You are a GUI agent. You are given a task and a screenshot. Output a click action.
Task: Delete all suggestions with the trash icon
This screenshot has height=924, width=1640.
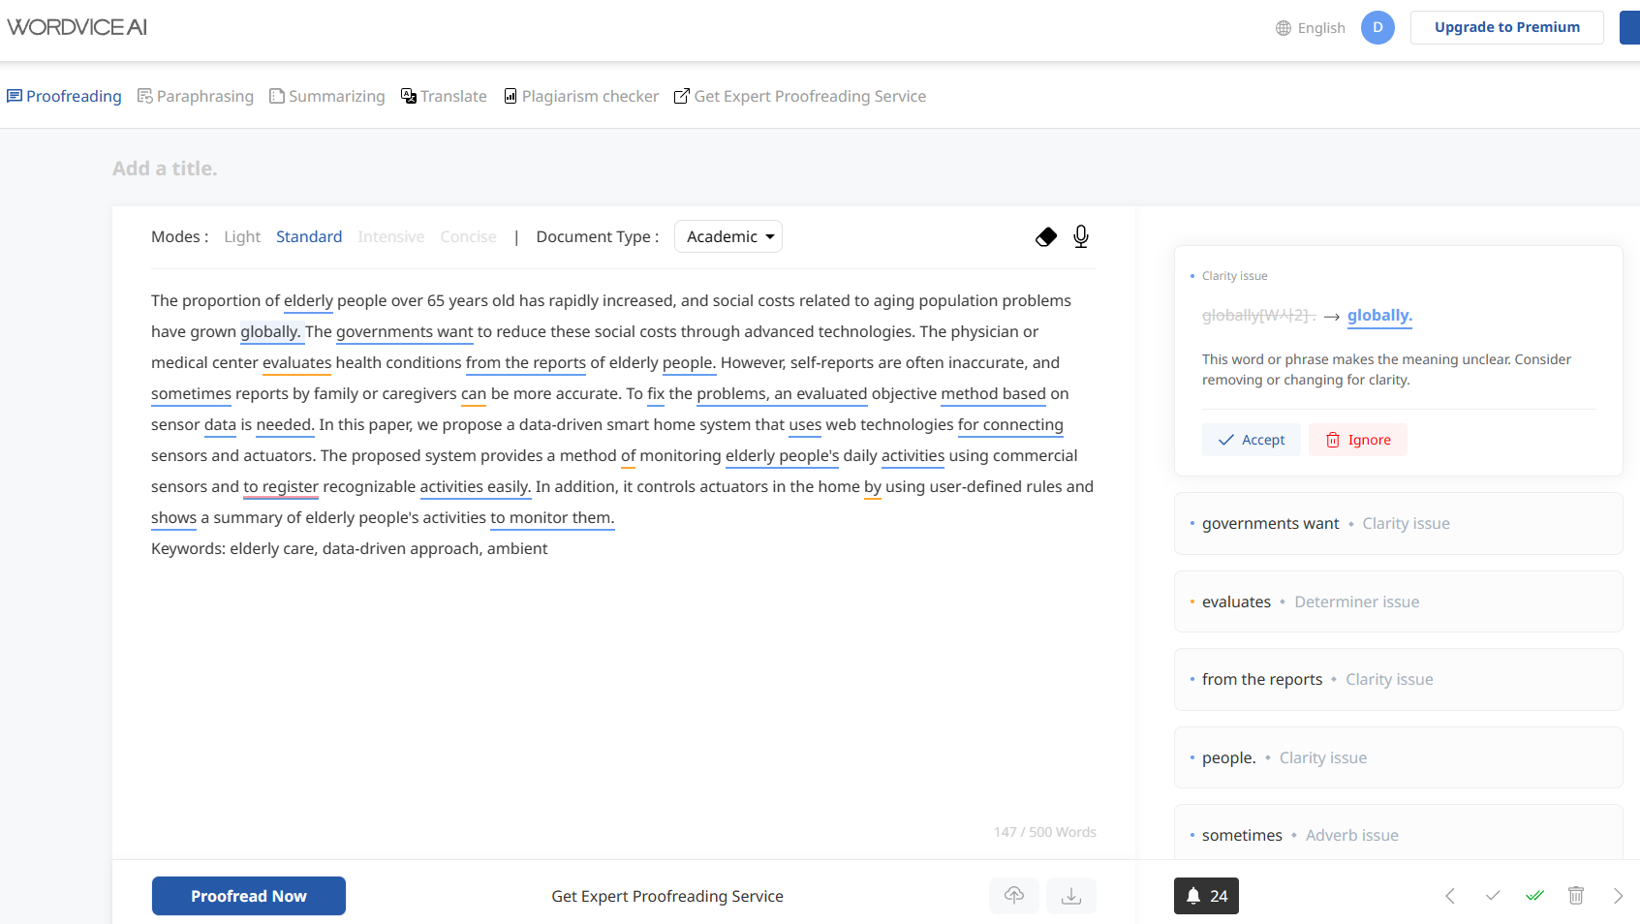tap(1575, 896)
